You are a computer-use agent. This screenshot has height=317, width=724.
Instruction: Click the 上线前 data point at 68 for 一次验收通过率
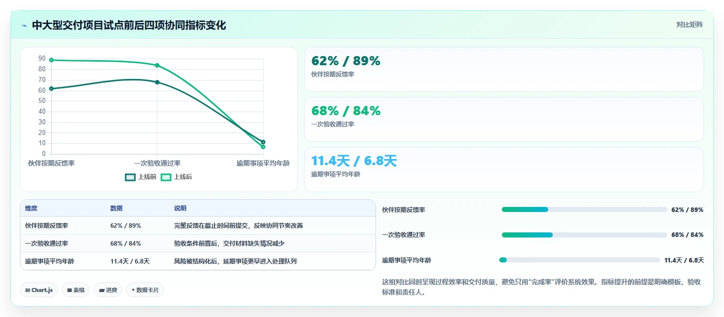tap(157, 82)
